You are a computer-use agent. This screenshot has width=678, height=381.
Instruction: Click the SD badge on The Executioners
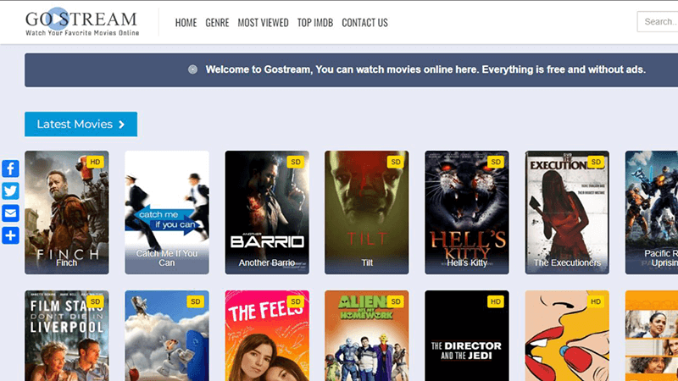[596, 162]
